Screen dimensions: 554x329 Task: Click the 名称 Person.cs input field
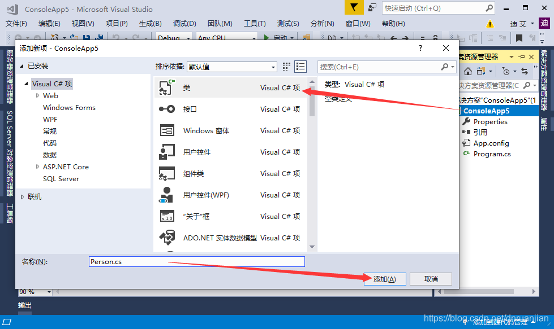click(197, 261)
